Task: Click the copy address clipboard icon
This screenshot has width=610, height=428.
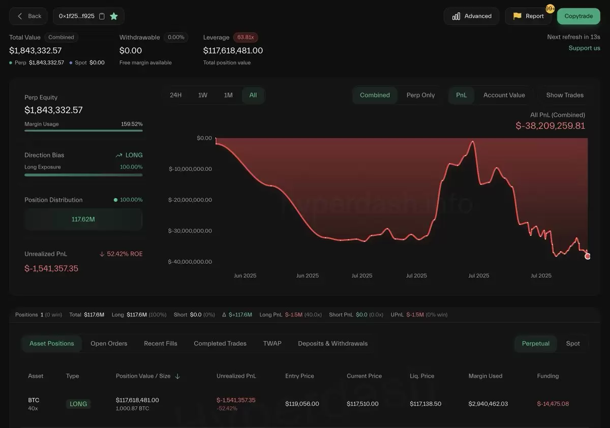Action: click(x=102, y=16)
